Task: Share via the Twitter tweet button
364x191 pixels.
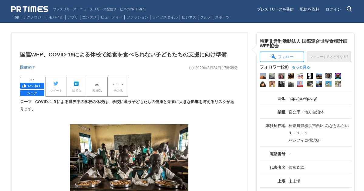Action: click(x=56, y=87)
